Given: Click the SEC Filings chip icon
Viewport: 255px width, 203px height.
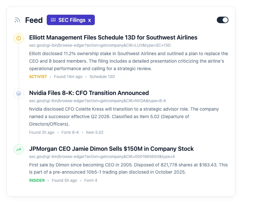Looking at the screenshot, I should click(x=53, y=20).
